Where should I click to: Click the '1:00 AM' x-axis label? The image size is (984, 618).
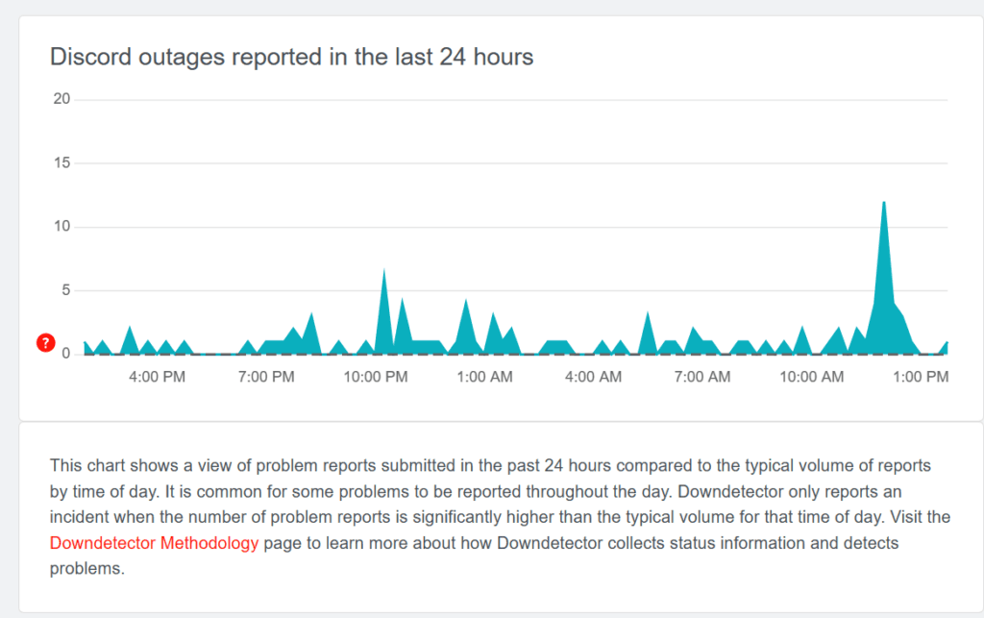tap(484, 377)
